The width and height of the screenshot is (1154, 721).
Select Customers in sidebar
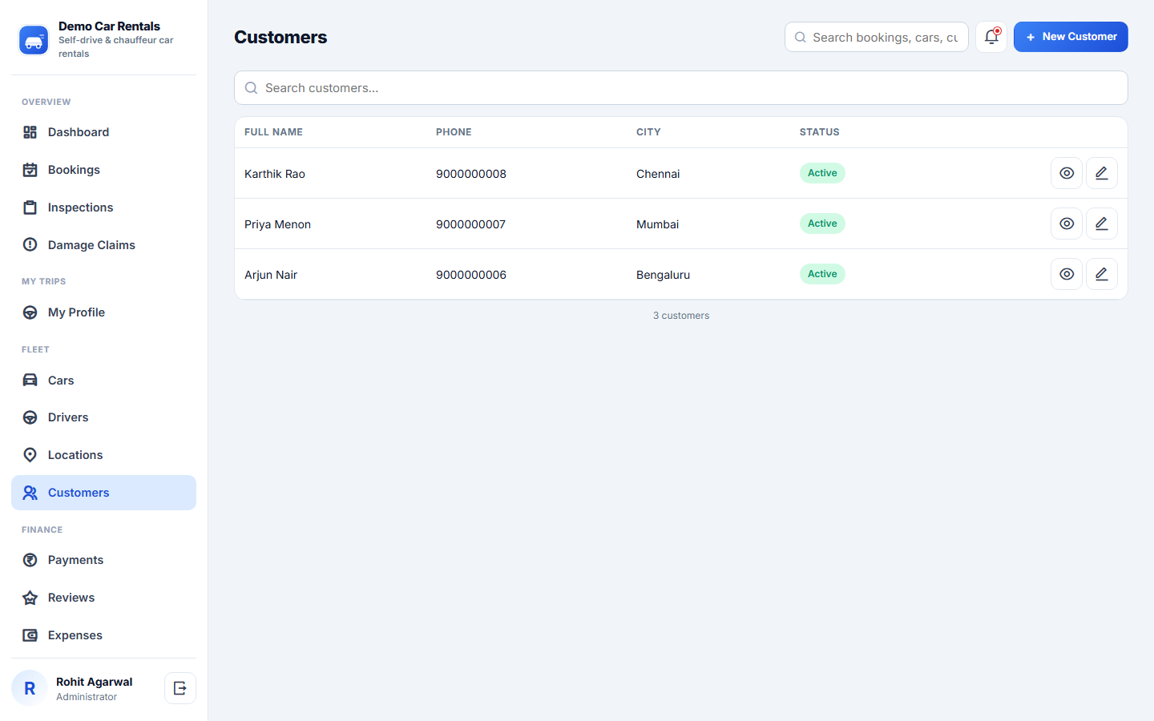click(x=103, y=493)
